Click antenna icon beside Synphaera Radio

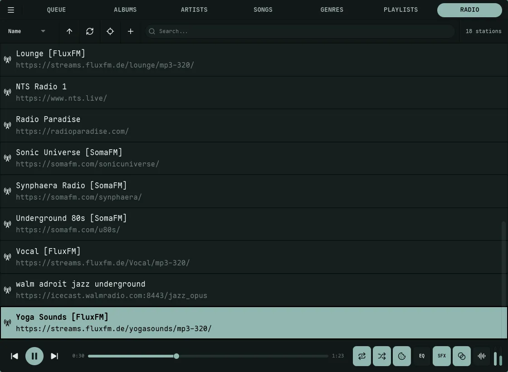pyautogui.click(x=7, y=191)
